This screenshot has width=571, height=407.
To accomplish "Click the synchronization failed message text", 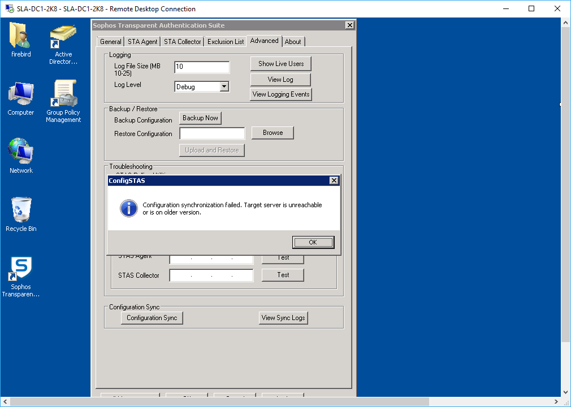I will pos(232,208).
